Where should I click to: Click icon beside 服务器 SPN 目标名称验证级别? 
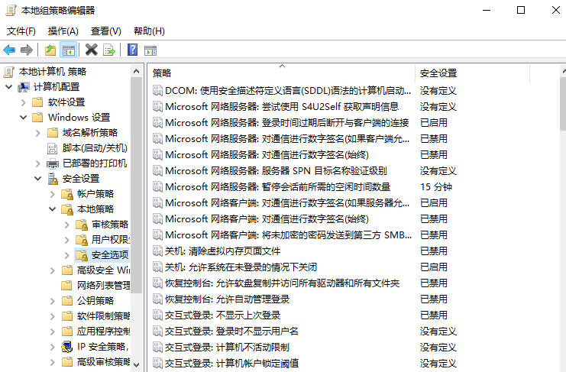(157, 170)
